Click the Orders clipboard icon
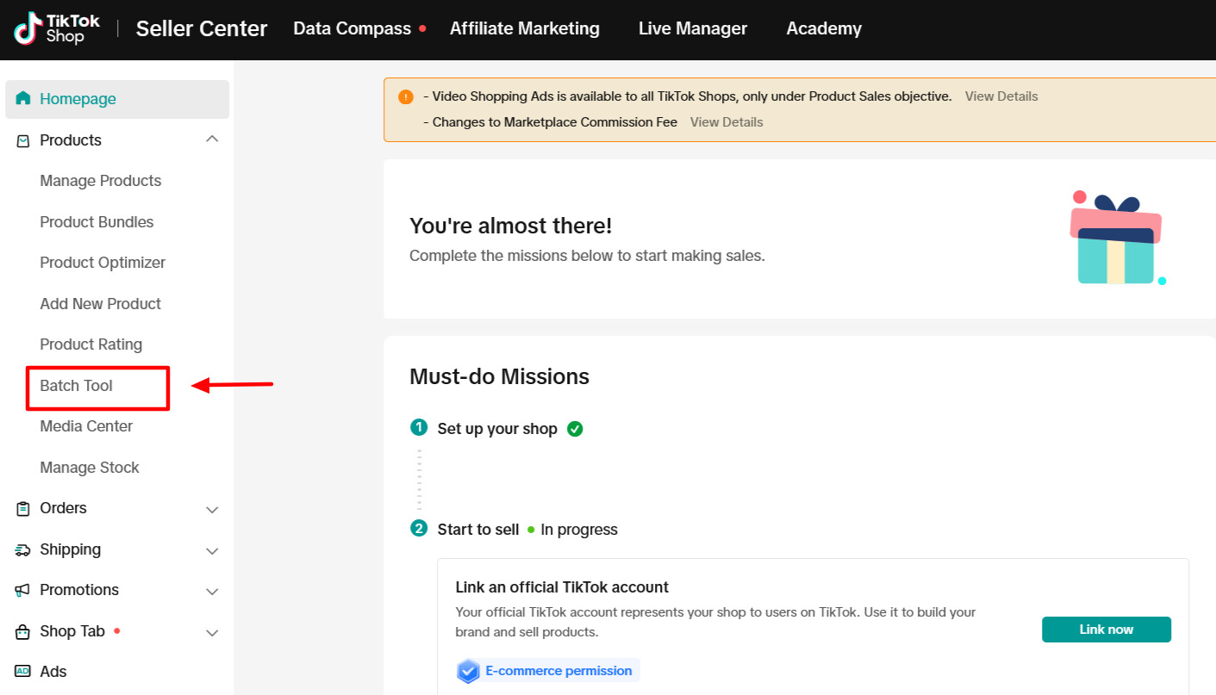 (x=23, y=508)
